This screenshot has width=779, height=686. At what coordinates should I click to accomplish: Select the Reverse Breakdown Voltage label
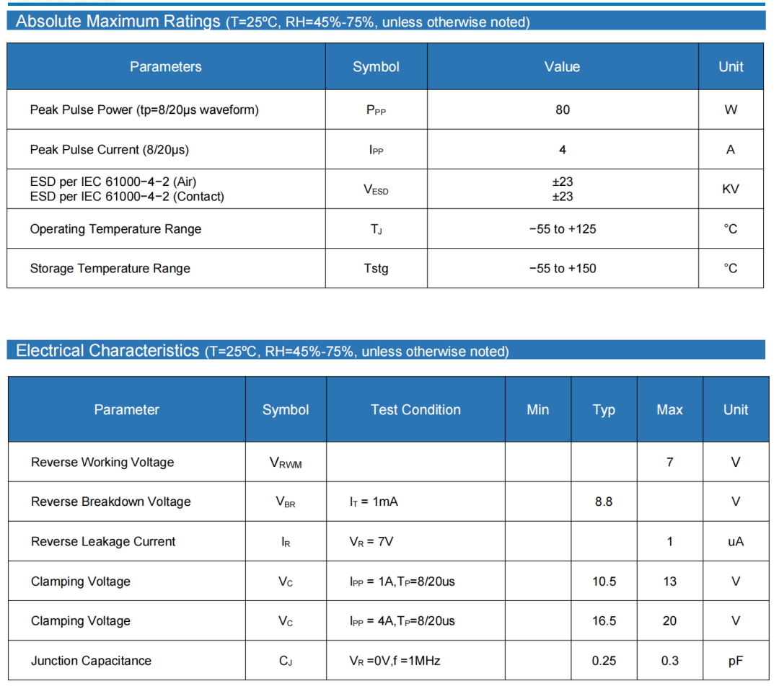111,502
